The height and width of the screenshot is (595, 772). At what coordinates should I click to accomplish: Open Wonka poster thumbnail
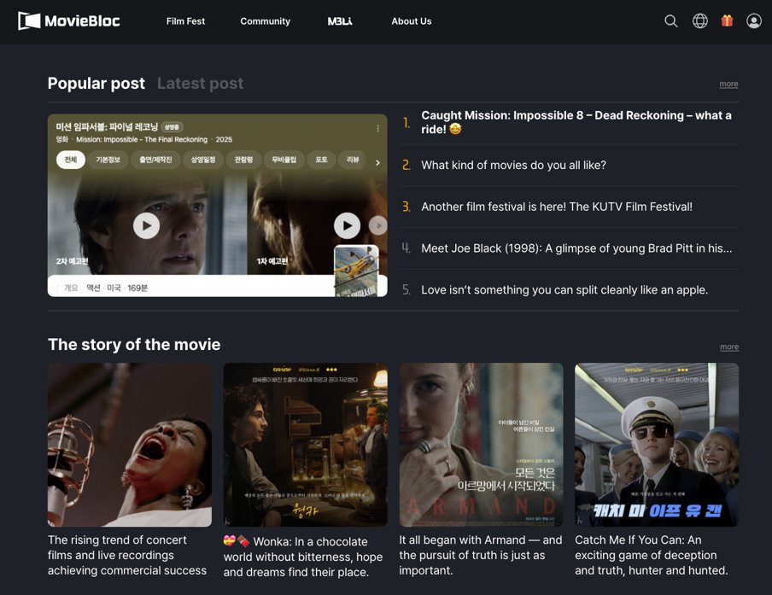(x=305, y=445)
